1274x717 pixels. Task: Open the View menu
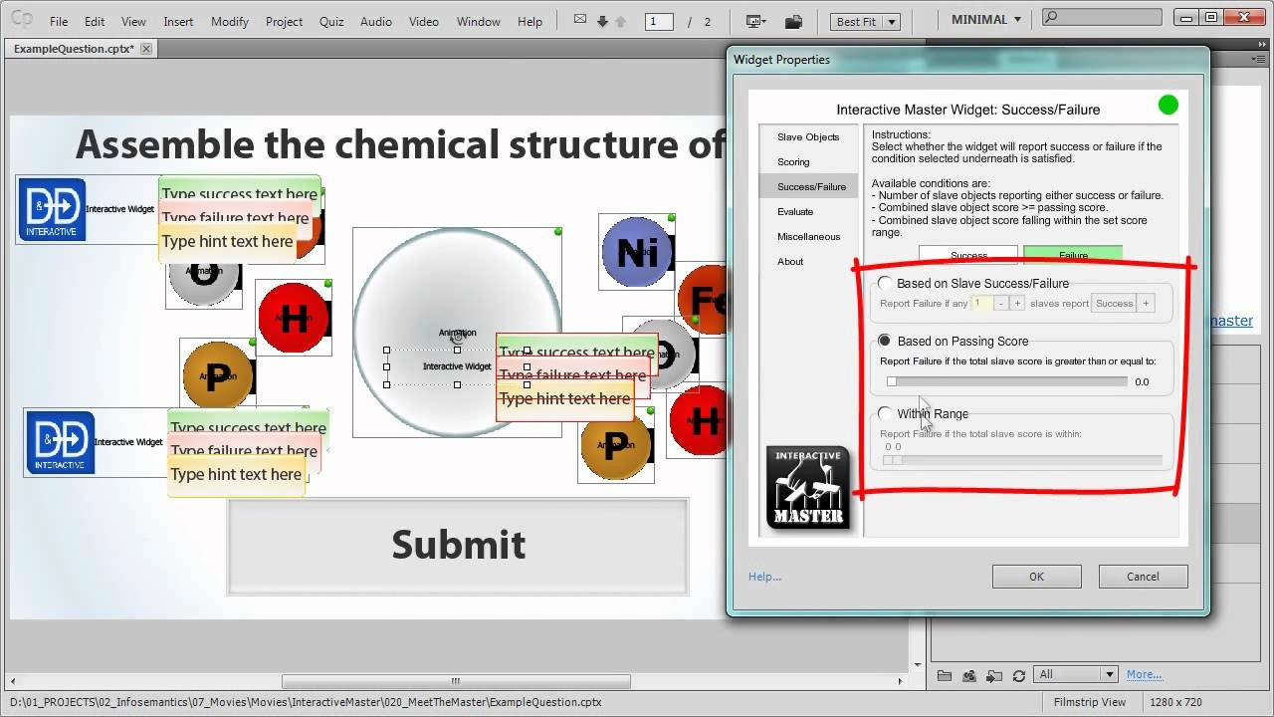click(x=133, y=21)
